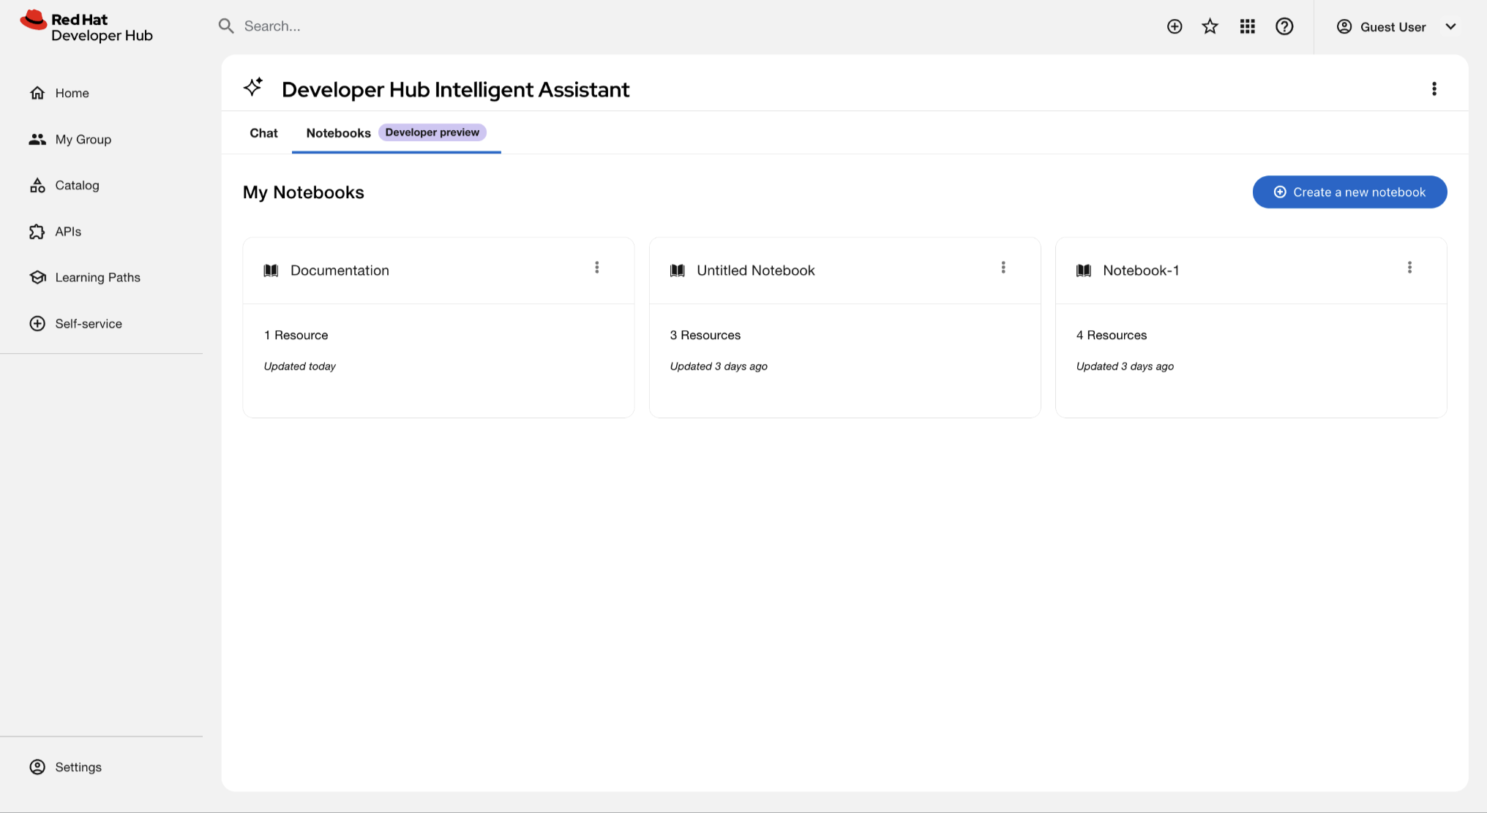
Task: Click the Learning Paths graduation cap icon
Action: point(37,277)
